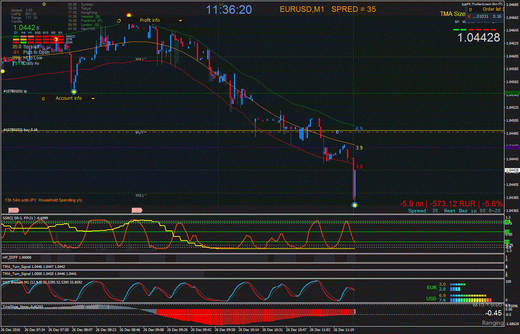Click the SPRED = 35 label
This screenshot has width=520, height=334.
(x=354, y=9)
